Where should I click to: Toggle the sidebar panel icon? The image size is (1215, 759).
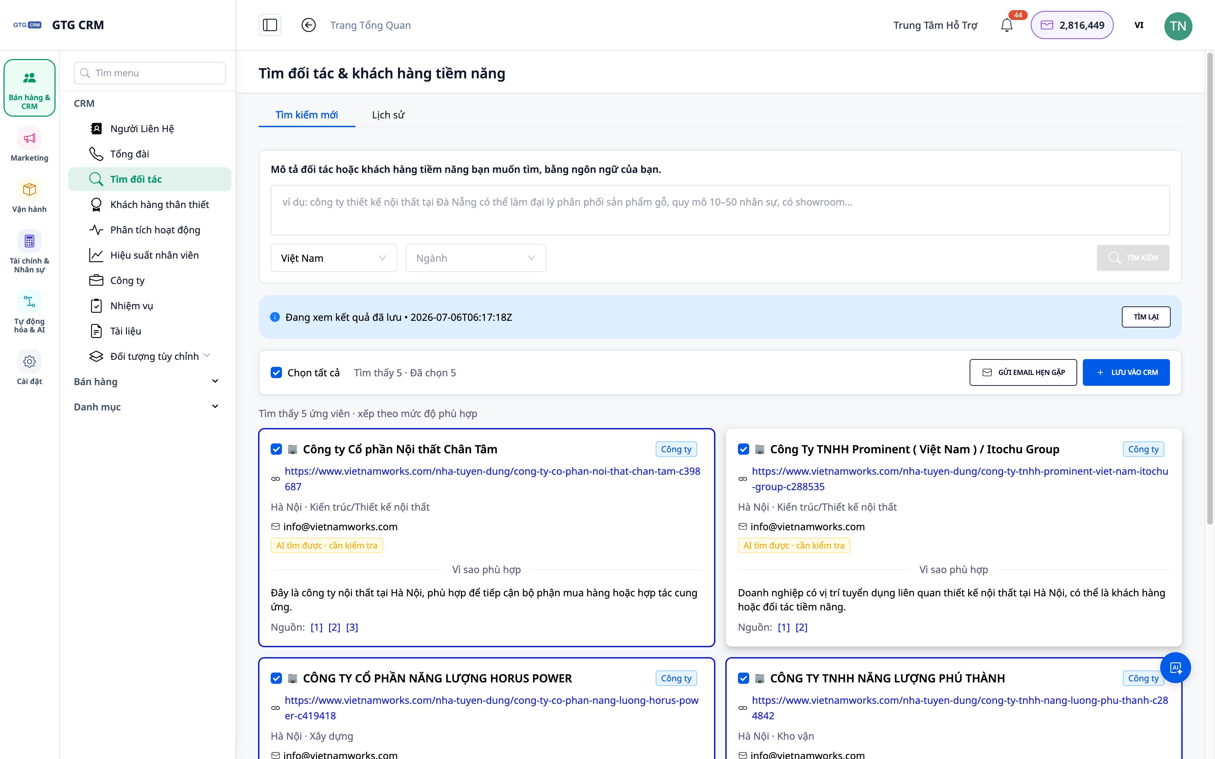270,25
